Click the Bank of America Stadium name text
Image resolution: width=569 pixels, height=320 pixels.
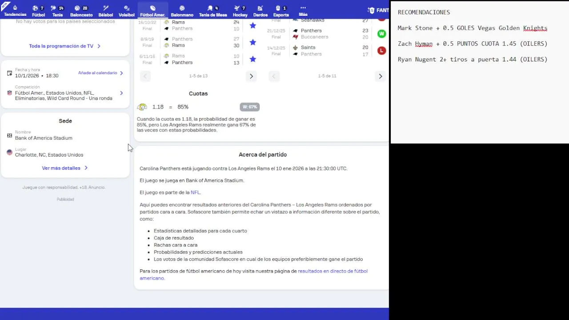[x=44, y=138]
